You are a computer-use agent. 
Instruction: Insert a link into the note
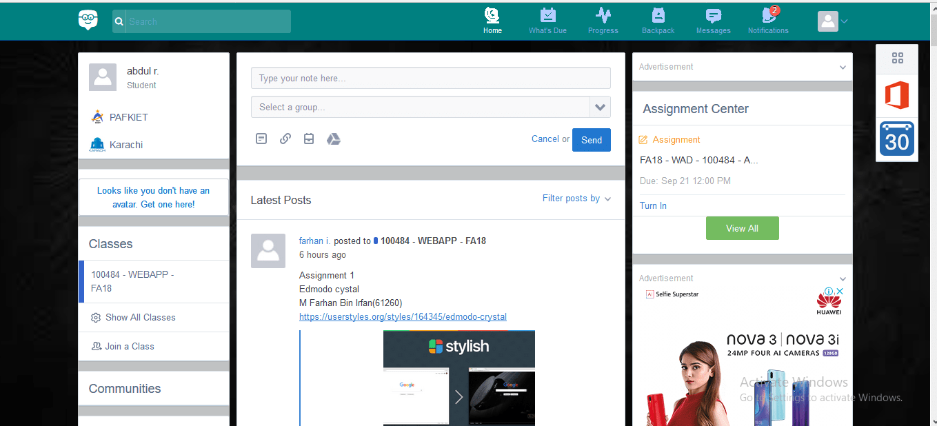pos(285,139)
